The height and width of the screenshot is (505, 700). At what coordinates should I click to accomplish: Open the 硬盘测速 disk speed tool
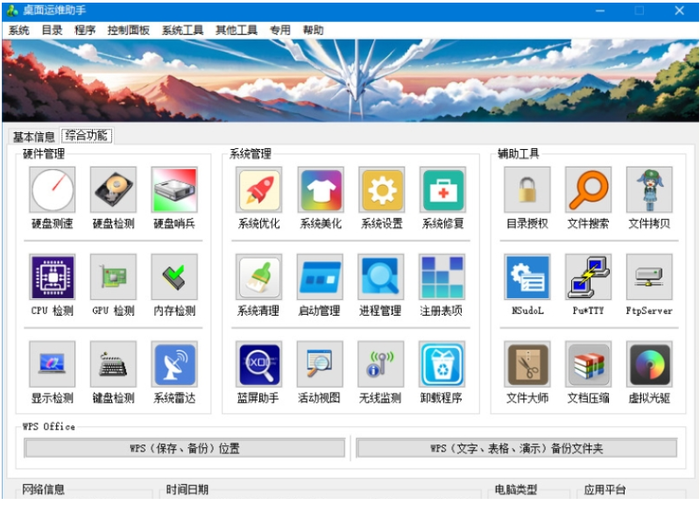click(x=53, y=190)
